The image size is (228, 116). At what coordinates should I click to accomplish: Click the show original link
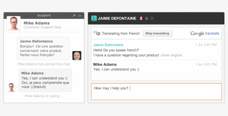click(x=171, y=55)
